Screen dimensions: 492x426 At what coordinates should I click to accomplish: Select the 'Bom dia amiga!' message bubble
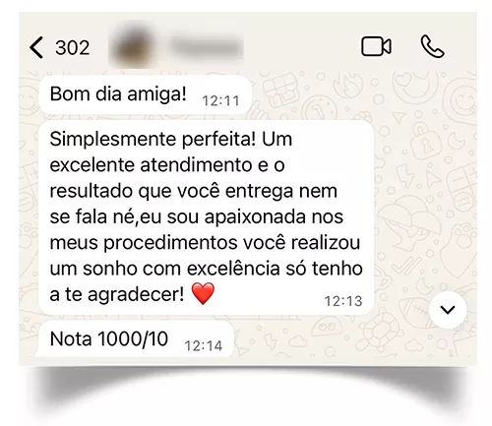pos(145,94)
